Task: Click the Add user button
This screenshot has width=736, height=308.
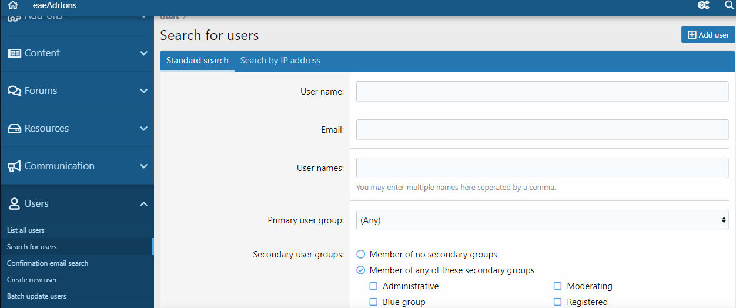Action: 708,35
